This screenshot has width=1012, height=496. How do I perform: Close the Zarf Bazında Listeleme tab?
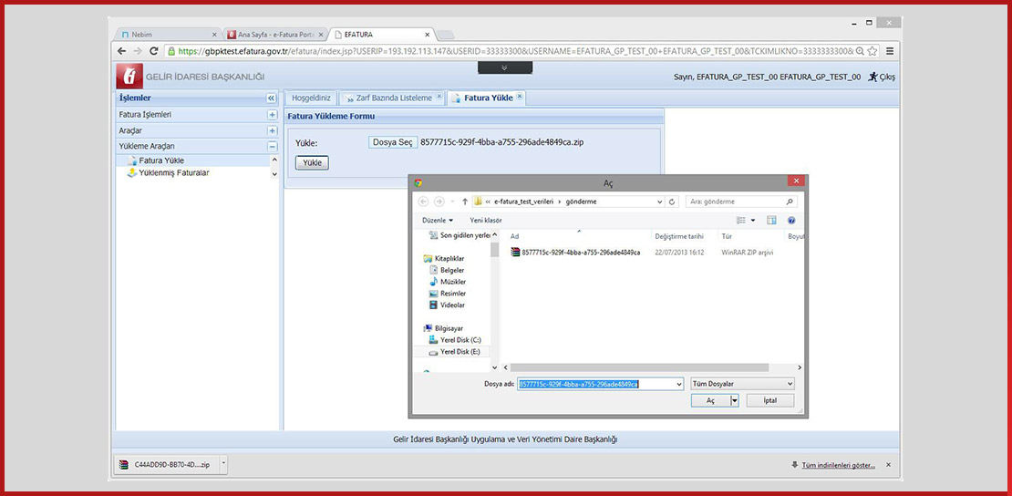click(x=439, y=97)
